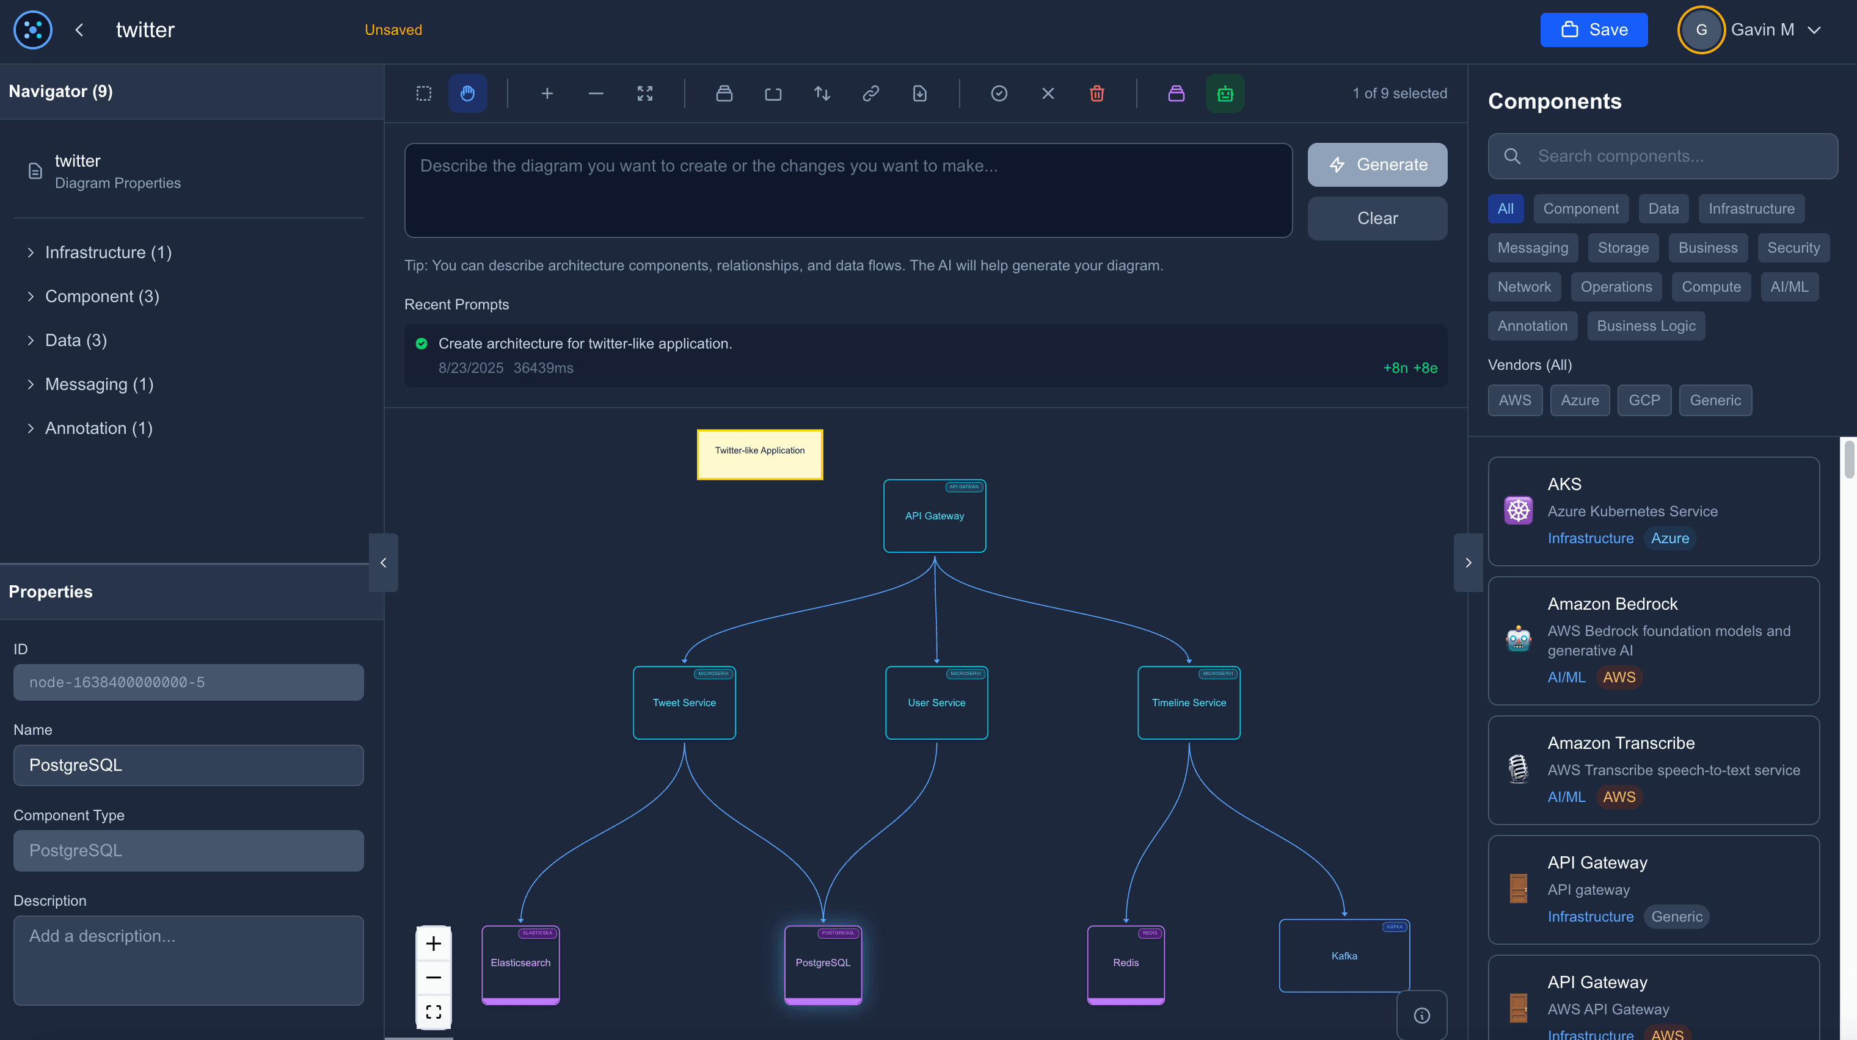Viewport: 1857px width, 1040px height.
Task: Toggle the green AI robot assistant
Action: [x=1225, y=93]
